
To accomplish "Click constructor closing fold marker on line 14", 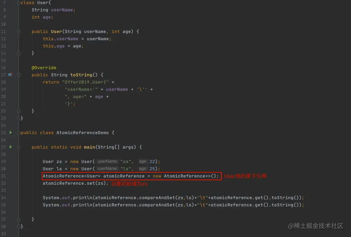I will click(x=19, y=53).
